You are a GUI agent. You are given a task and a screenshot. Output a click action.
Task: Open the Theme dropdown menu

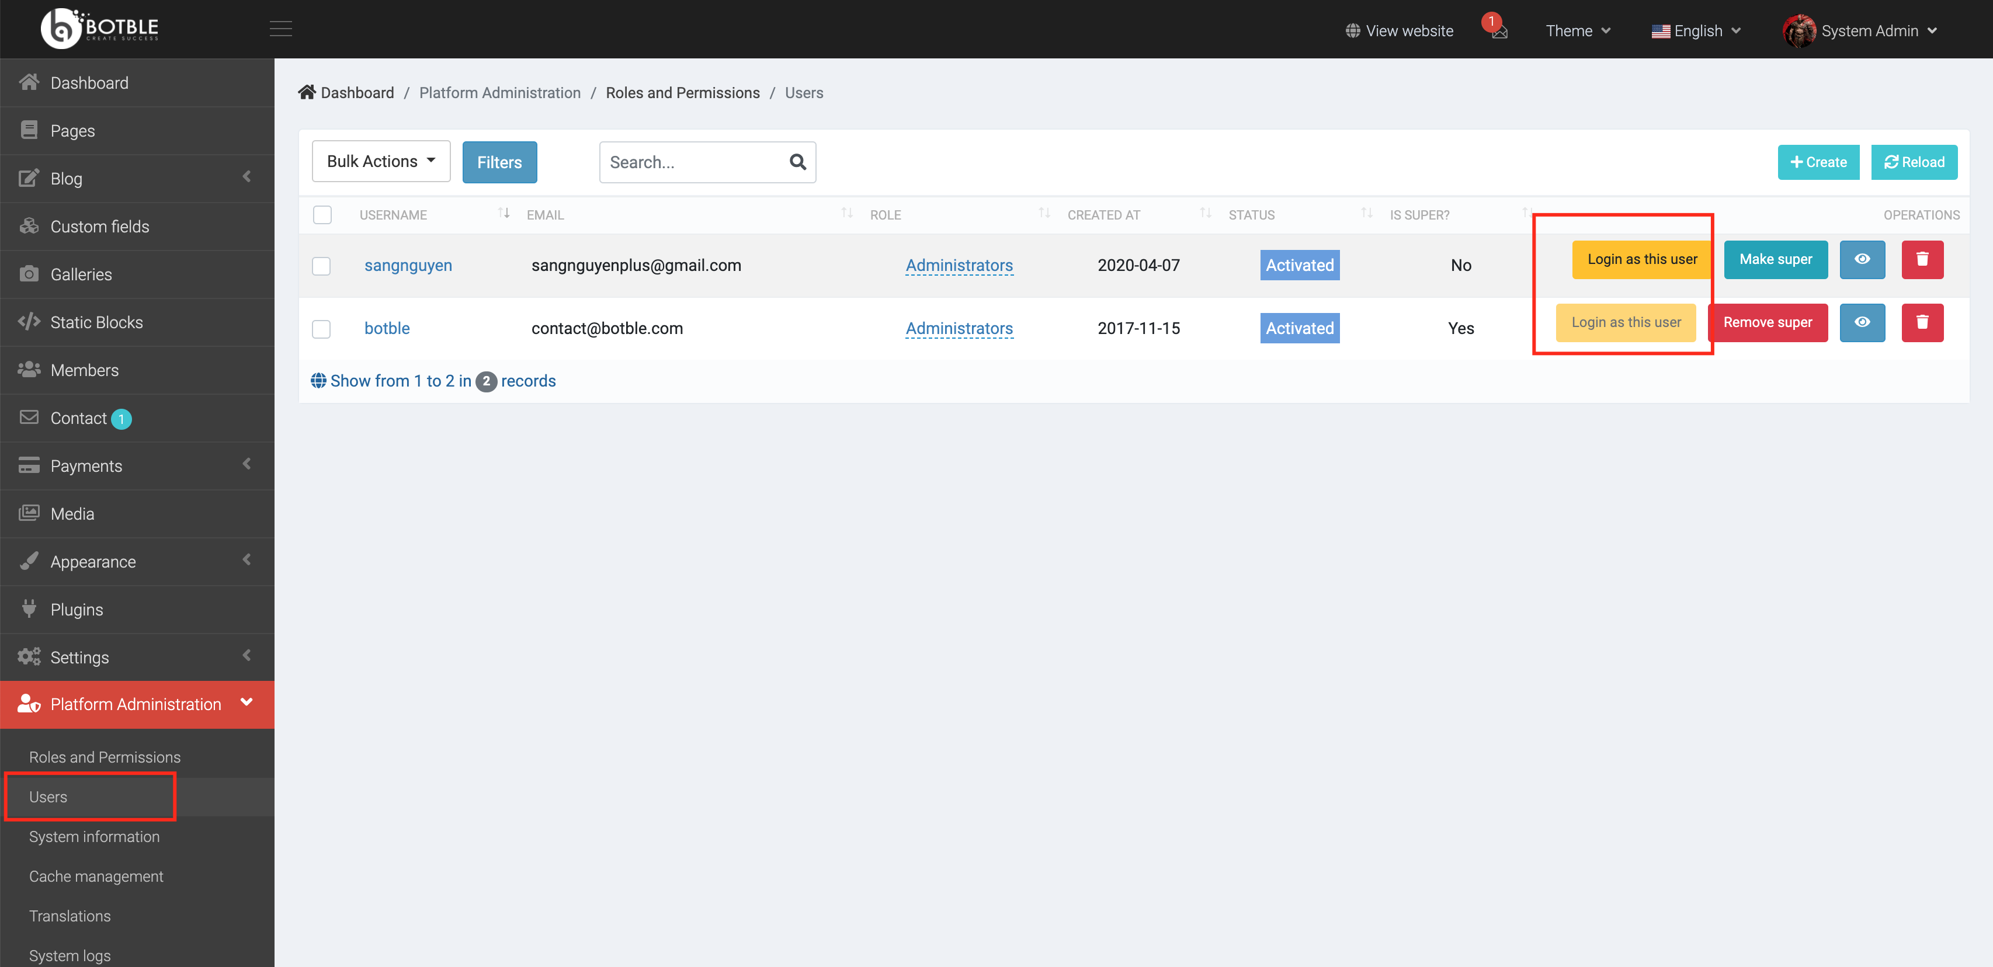point(1578,31)
